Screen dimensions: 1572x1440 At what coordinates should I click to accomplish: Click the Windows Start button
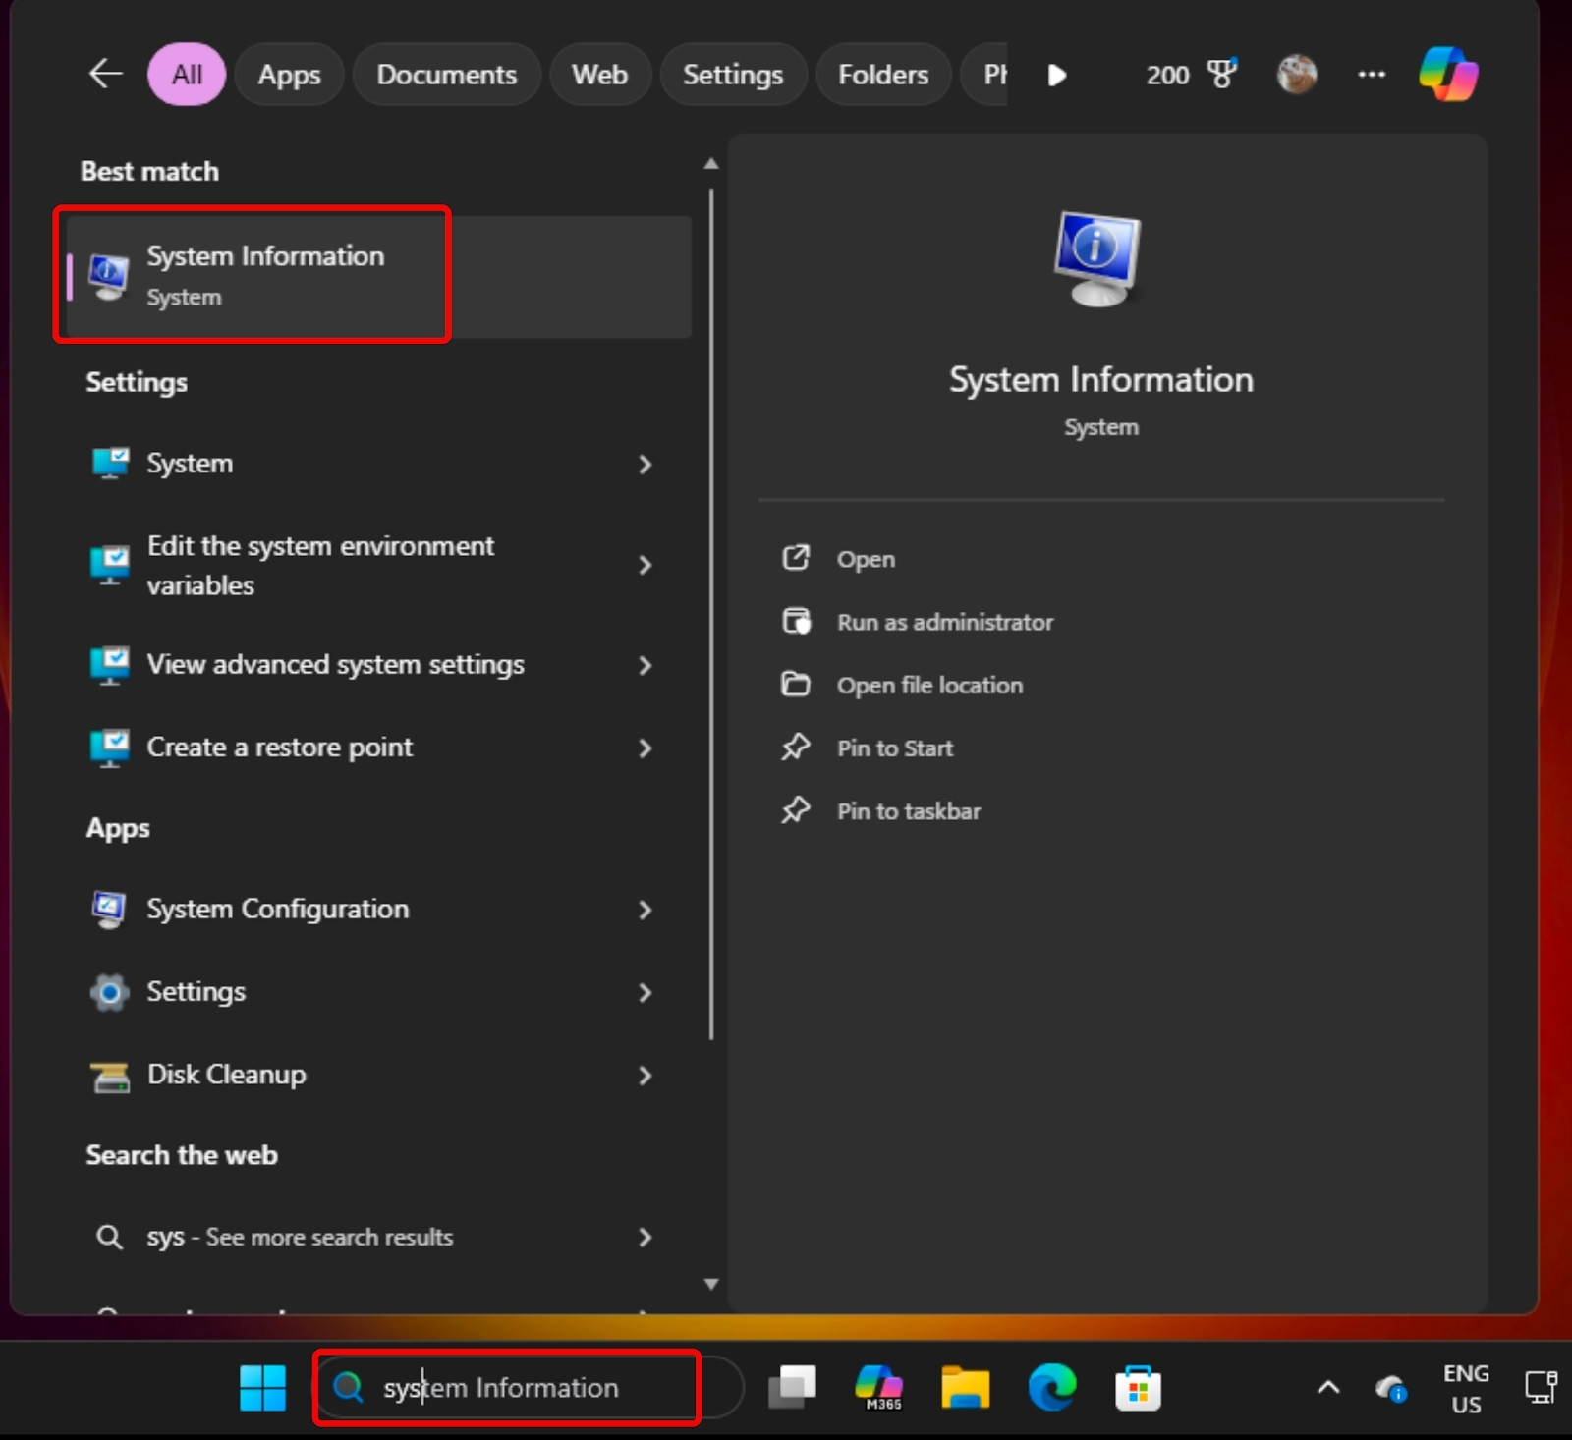click(262, 1388)
